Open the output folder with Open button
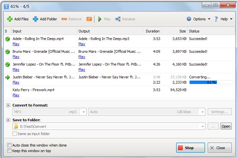 pyautogui.click(x=226, y=126)
